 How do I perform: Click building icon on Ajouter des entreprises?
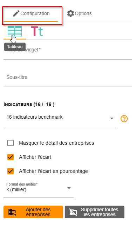coord(12,212)
